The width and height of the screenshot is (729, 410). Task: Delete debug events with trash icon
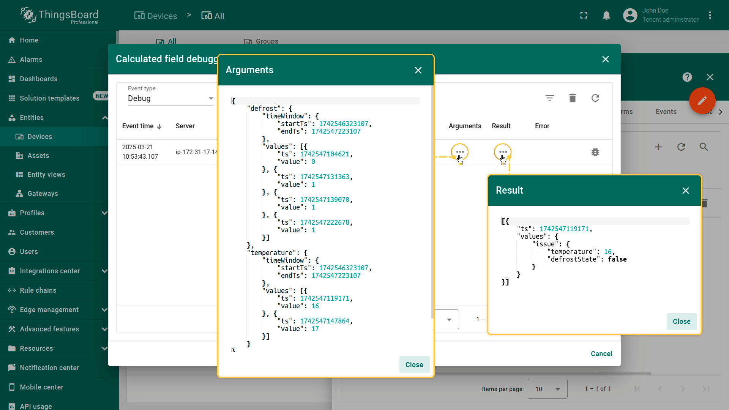(572, 98)
